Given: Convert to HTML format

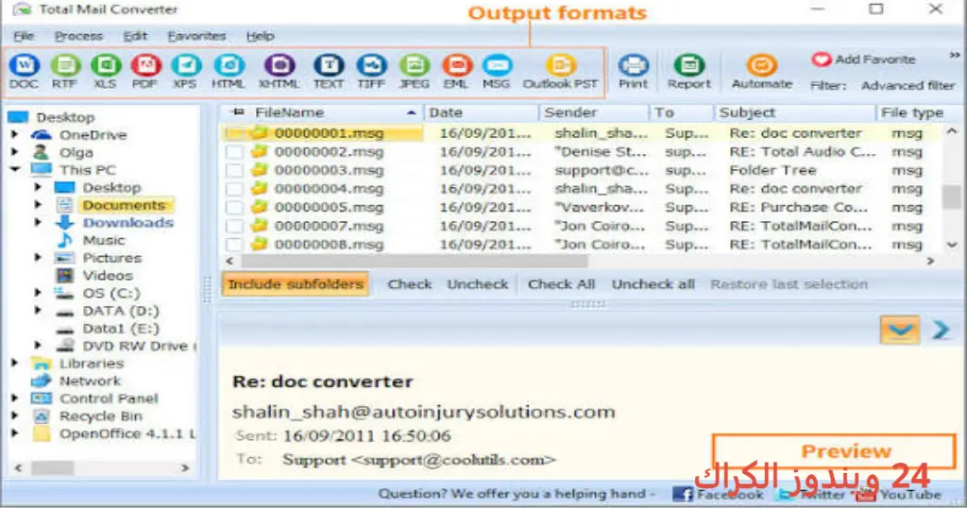Looking at the screenshot, I should [x=229, y=72].
